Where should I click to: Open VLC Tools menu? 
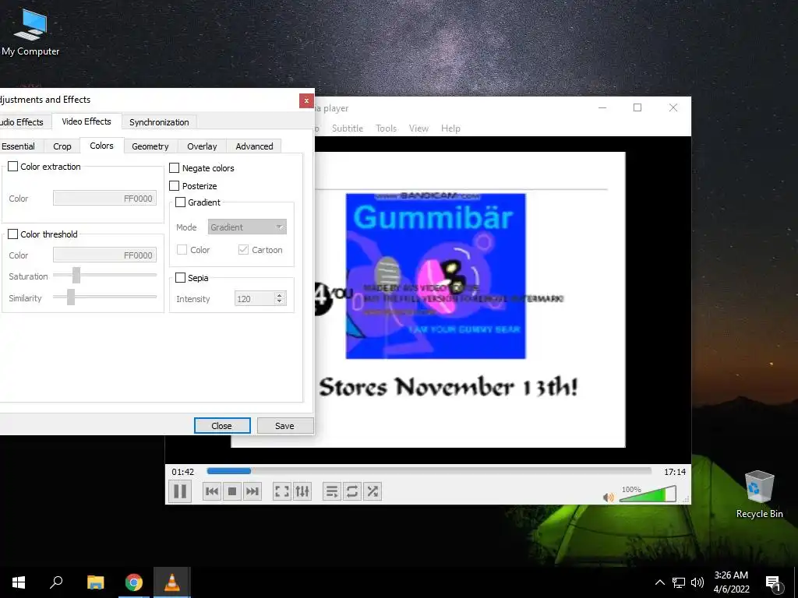(x=387, y=128)
